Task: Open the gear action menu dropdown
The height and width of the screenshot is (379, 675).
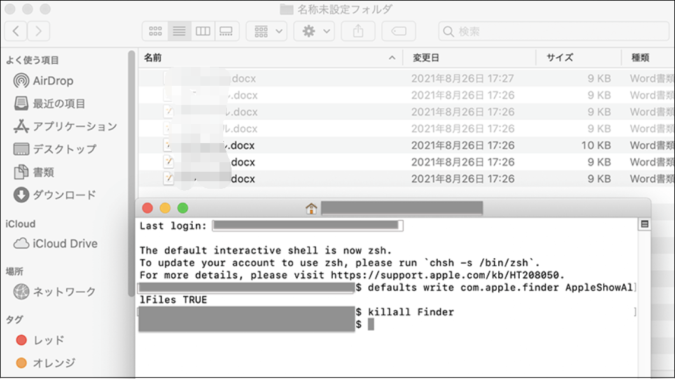Action: click(314, 31)
